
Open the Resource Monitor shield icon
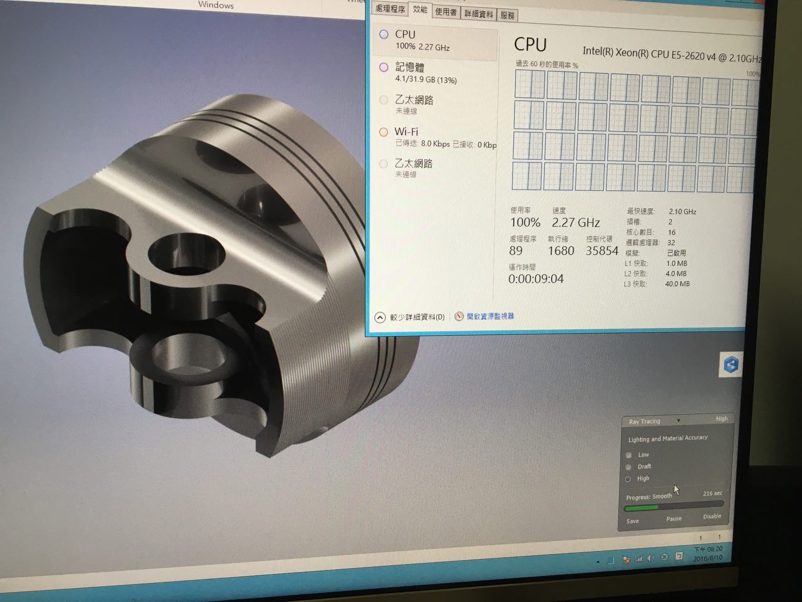[x=459, y=317]
